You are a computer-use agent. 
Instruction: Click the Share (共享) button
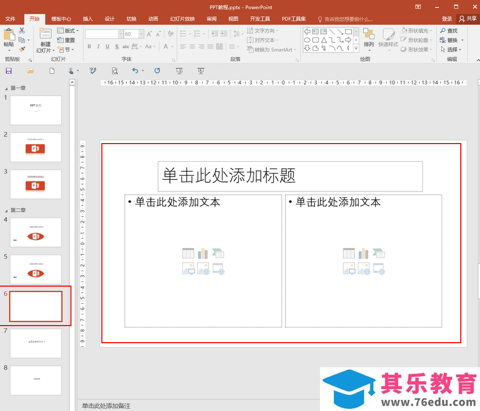[x=468, y=19]
